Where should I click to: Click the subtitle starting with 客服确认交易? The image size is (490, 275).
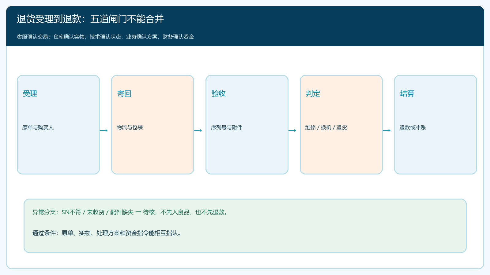[x=105, y=37]
